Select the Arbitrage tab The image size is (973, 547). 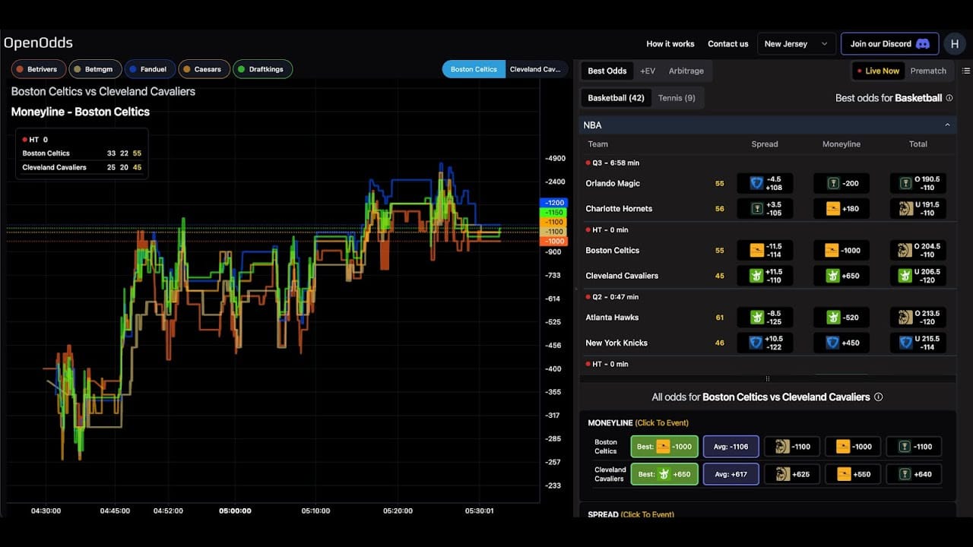coord(686,71)
